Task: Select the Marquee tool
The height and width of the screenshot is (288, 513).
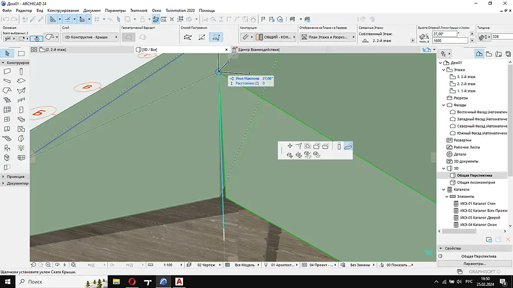Action: coord(21,53)
